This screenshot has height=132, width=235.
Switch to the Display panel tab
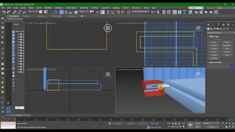228,25
